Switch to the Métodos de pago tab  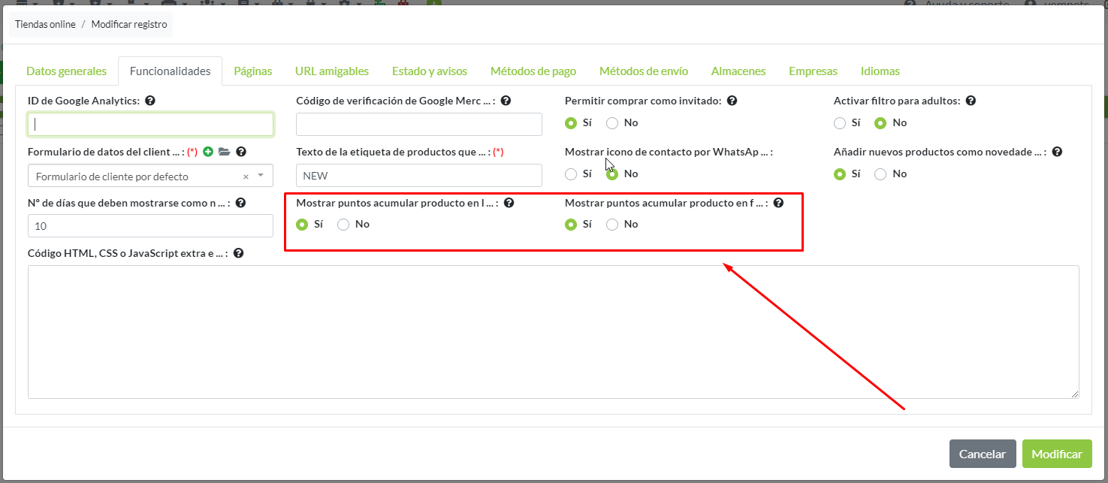pos(533,71)
